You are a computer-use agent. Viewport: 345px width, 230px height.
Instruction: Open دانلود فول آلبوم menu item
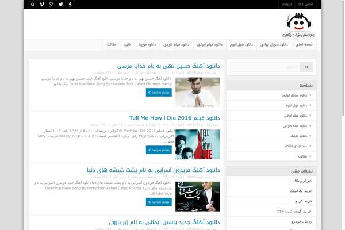coord(241,45)
